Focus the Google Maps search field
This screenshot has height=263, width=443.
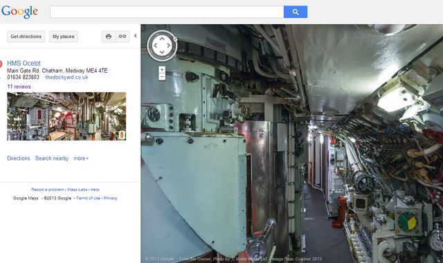(x=167, y=12)
